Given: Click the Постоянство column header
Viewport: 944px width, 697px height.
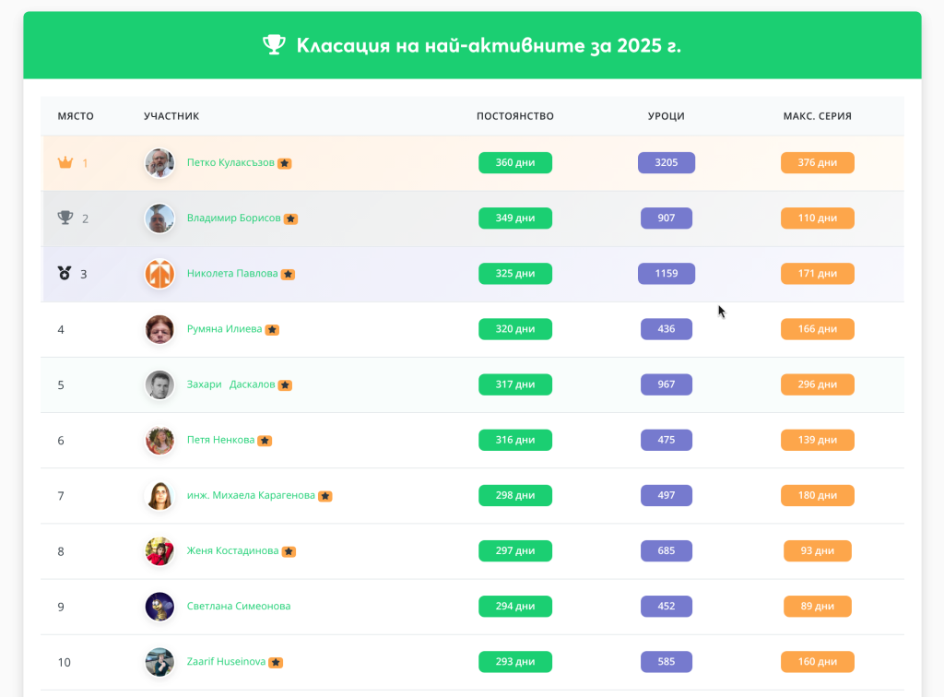Looking at the screenshot, I should pos(514,116).
